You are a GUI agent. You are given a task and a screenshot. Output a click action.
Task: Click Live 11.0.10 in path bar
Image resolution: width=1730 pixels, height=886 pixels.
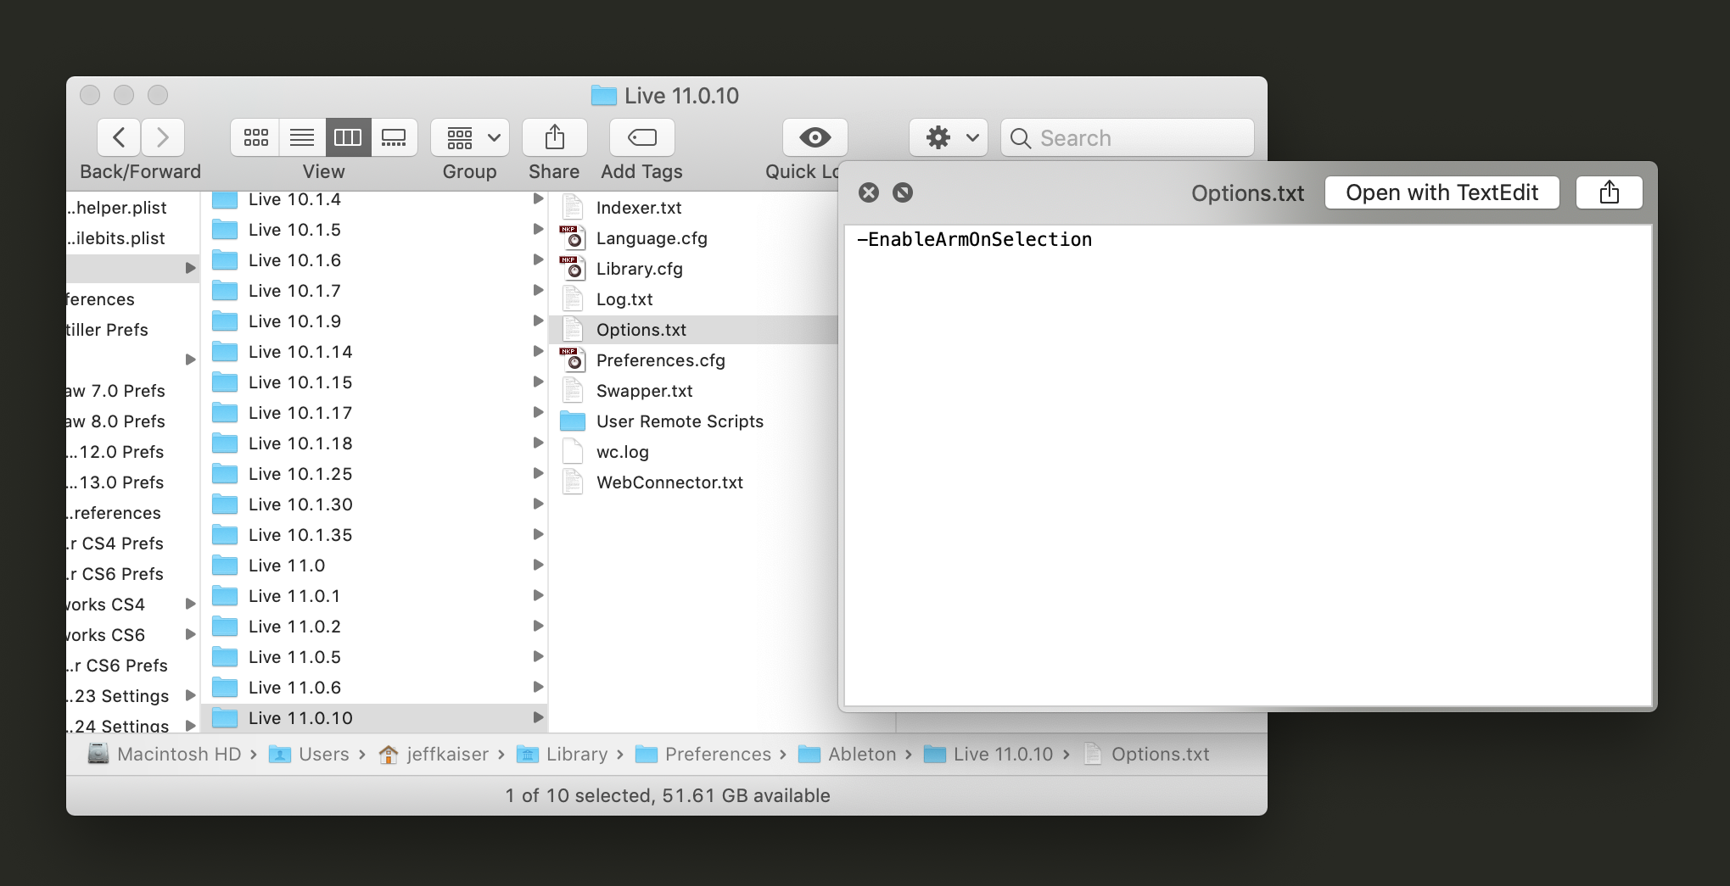pyautogui.click(x=988, y=754)
